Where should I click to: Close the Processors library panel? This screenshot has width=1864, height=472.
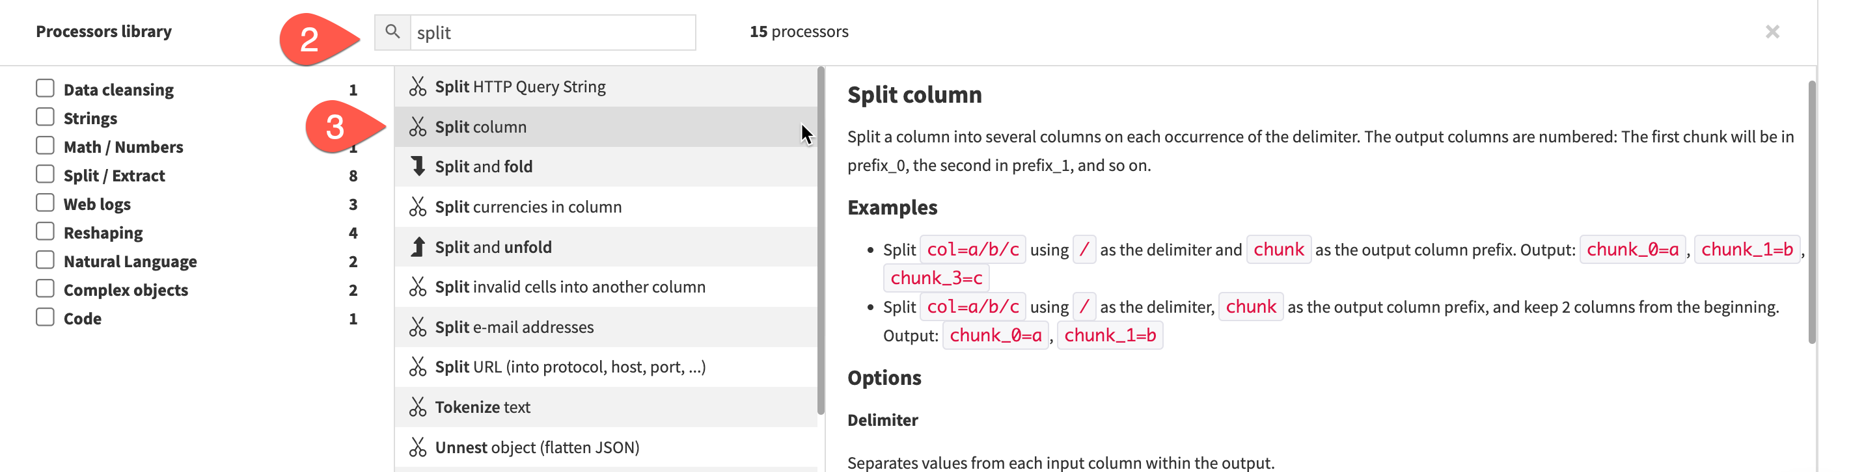1772,32
